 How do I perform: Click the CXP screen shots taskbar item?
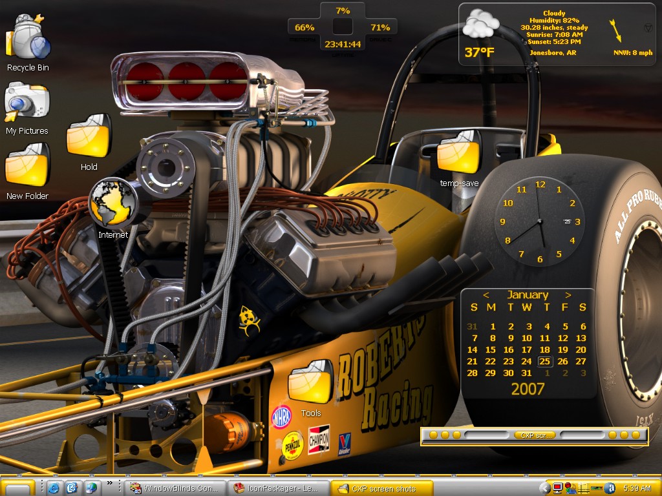tap(382, 488)
